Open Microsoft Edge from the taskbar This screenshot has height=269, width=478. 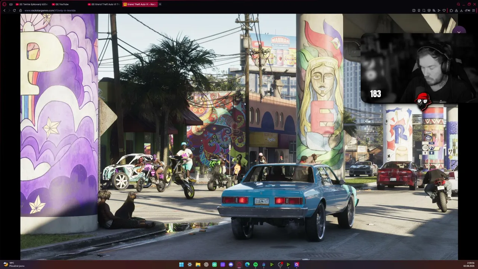[x=247, y=265]
